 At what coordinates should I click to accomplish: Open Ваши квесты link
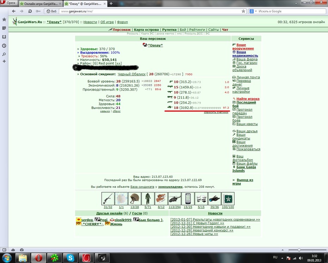[x=247, y=124]
